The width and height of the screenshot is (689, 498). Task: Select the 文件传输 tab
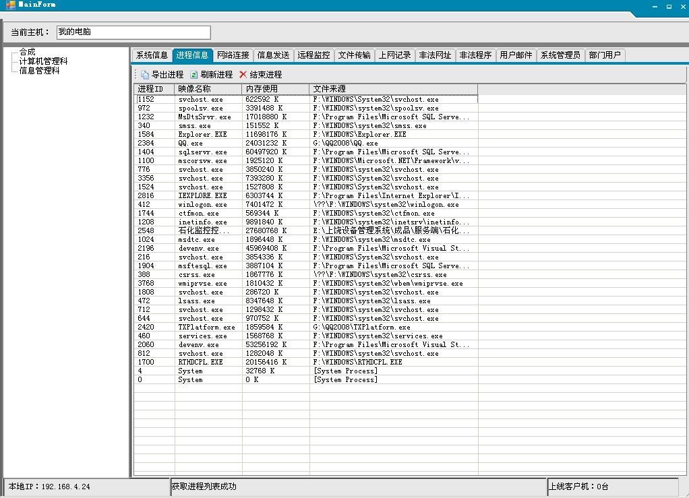click(x=354, y=56)
